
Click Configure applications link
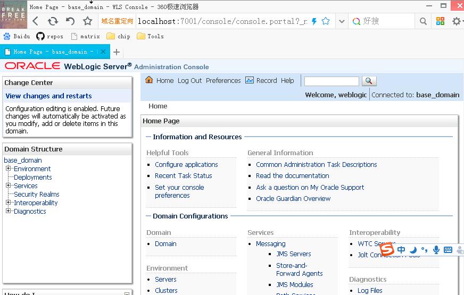(186, 165)
